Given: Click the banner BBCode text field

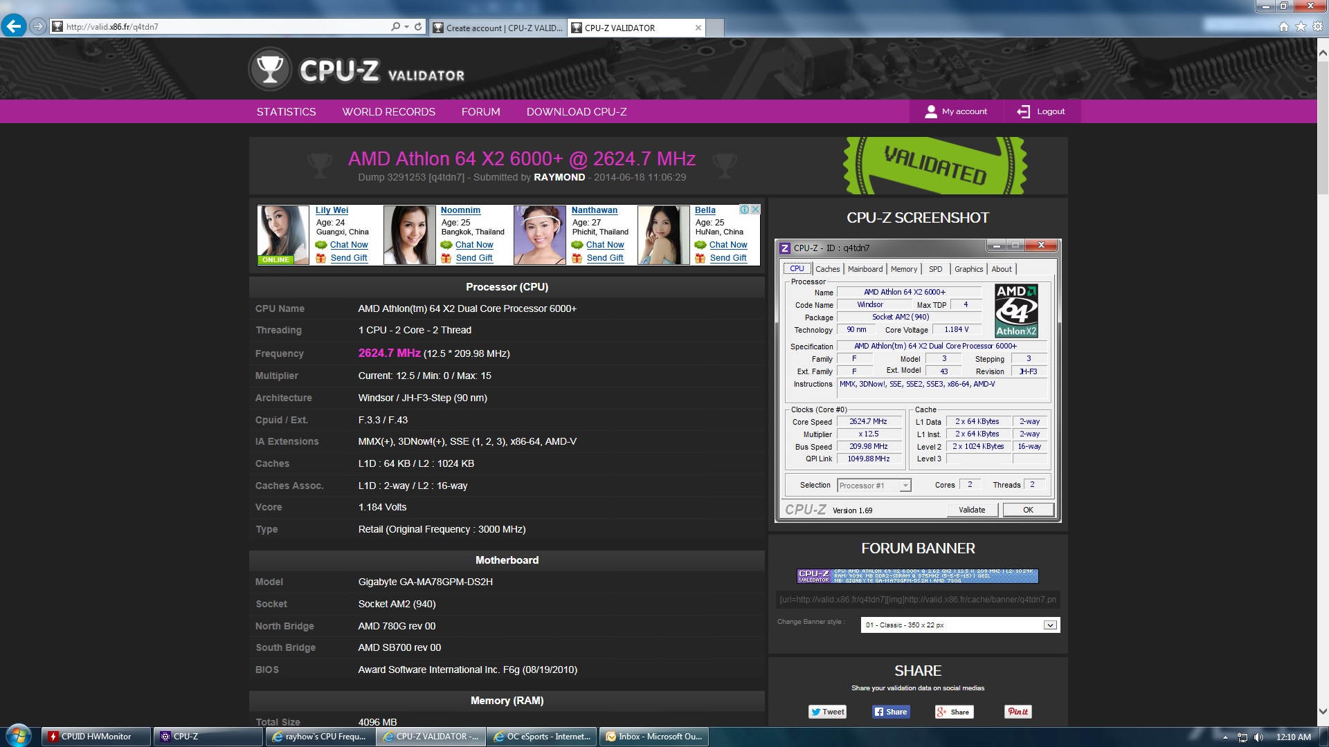Looking at the screenshot, I should point(918,600).
